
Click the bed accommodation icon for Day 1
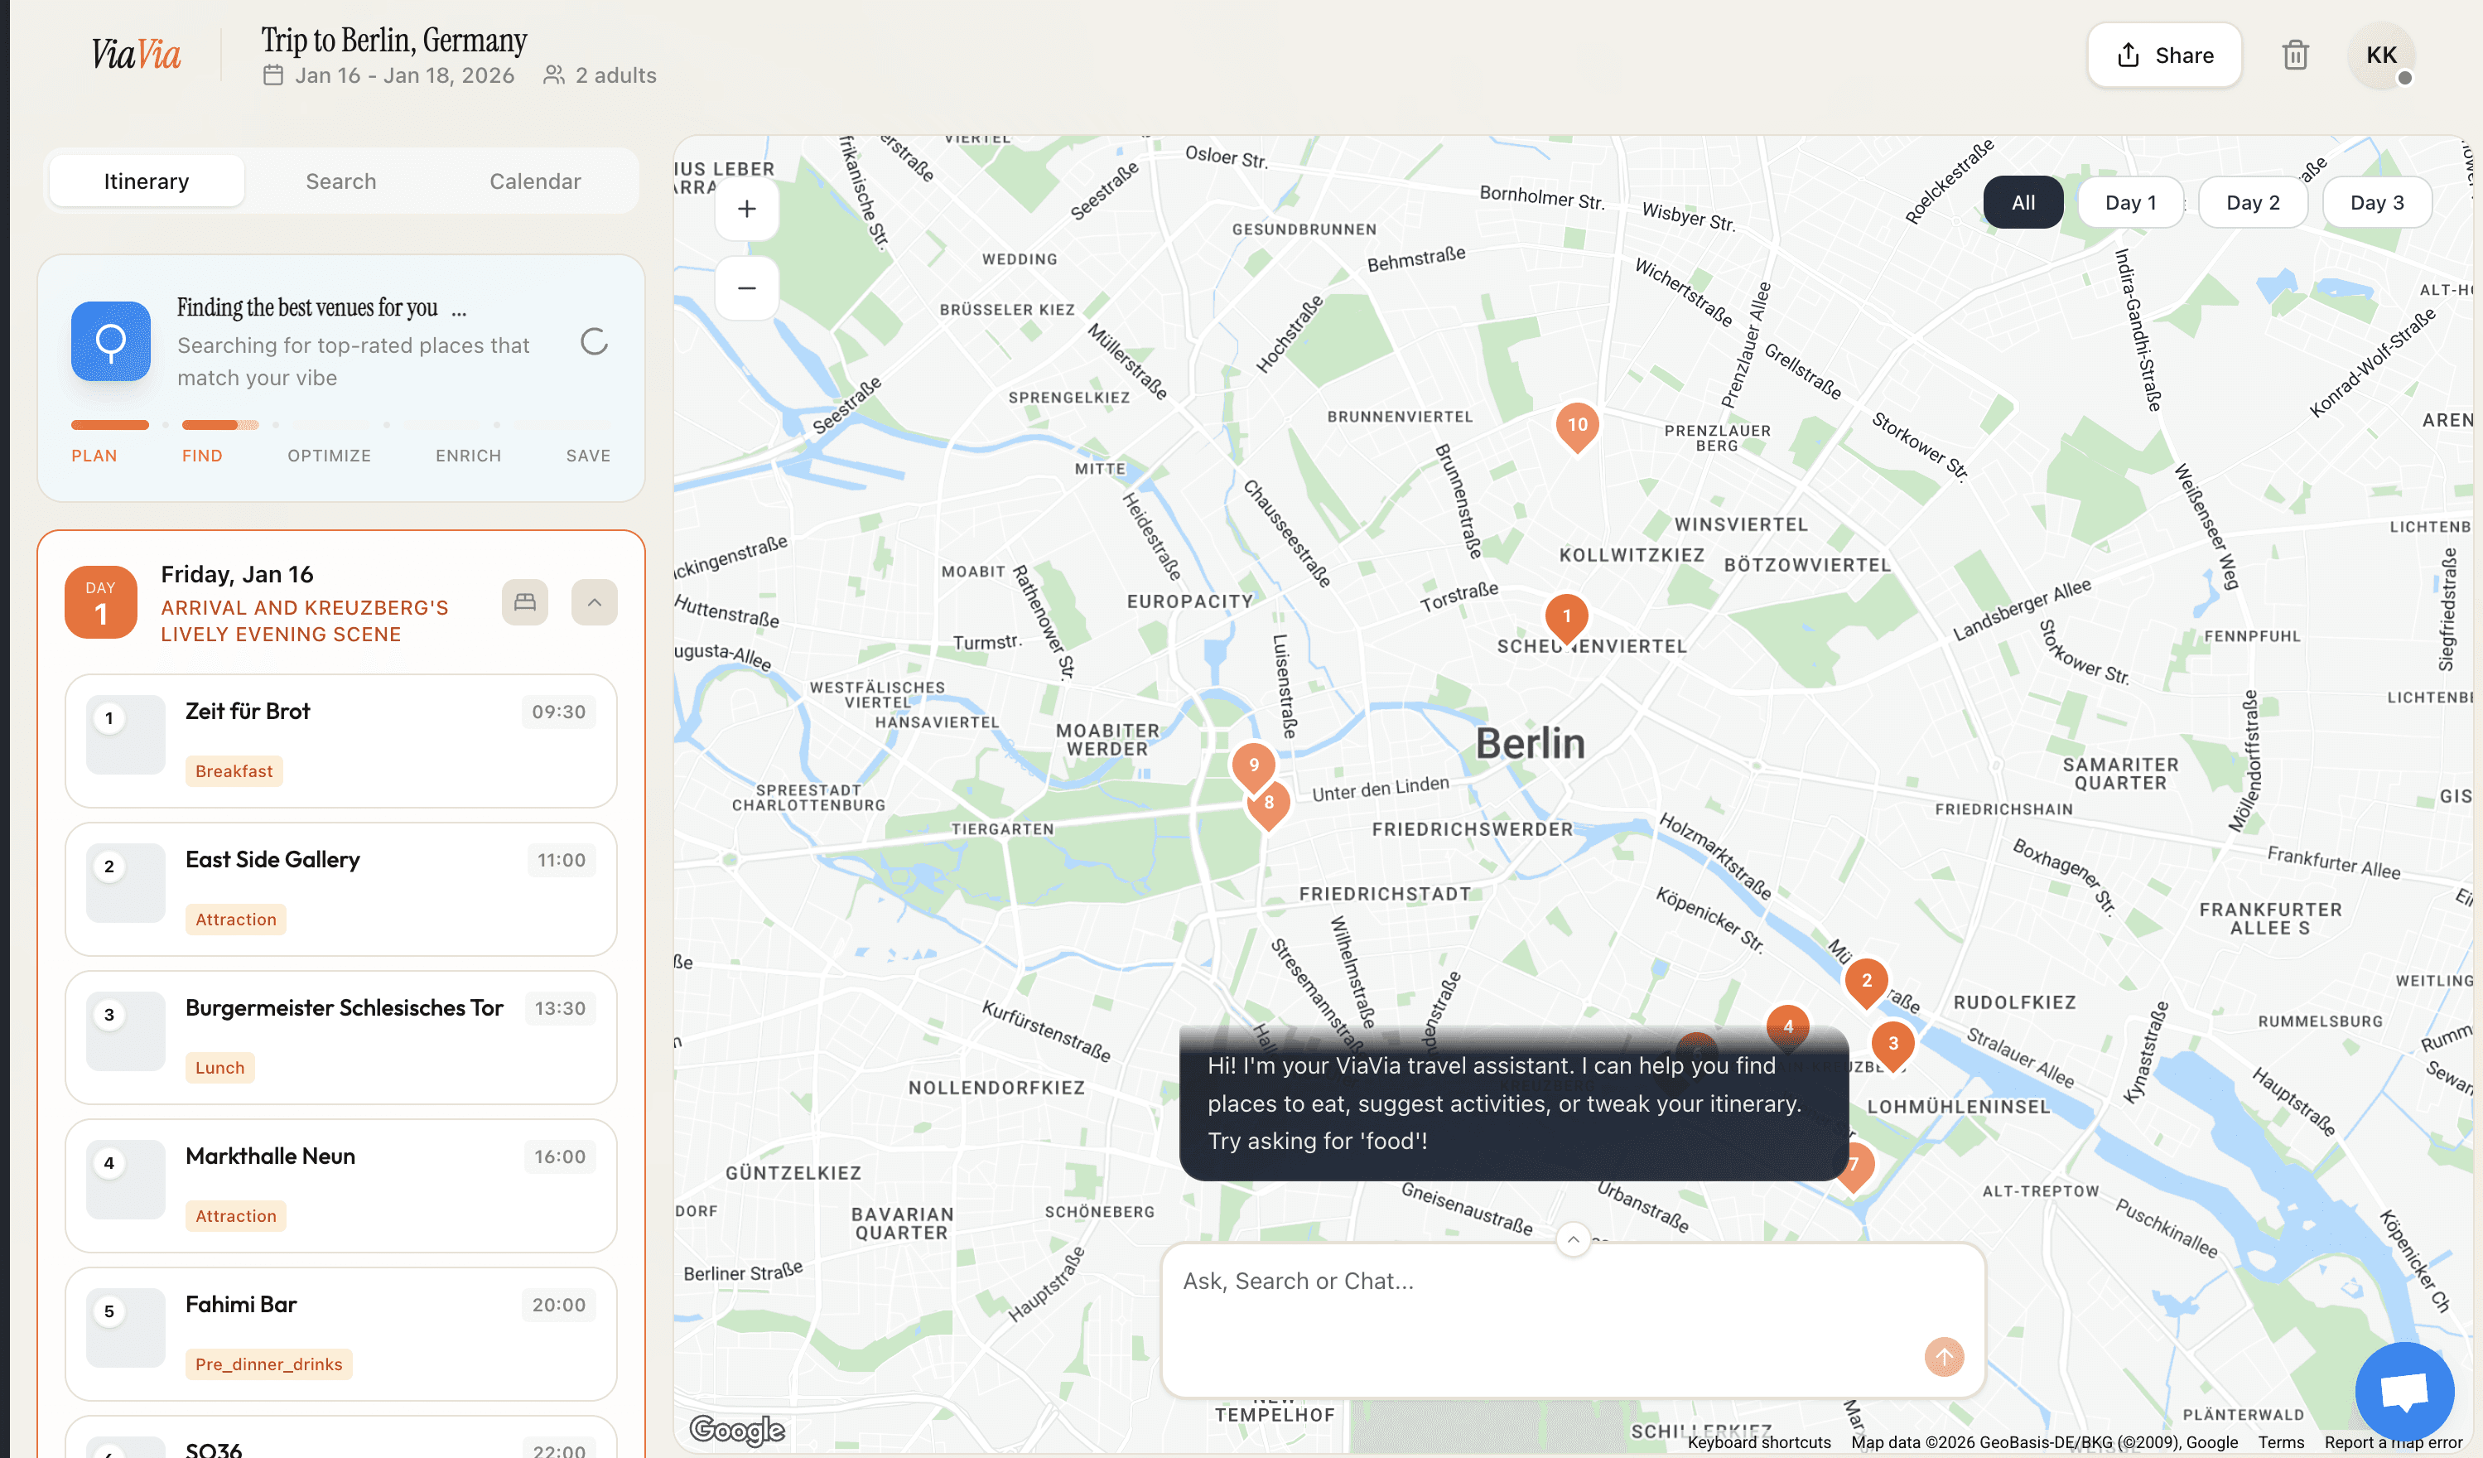[525, 601]
